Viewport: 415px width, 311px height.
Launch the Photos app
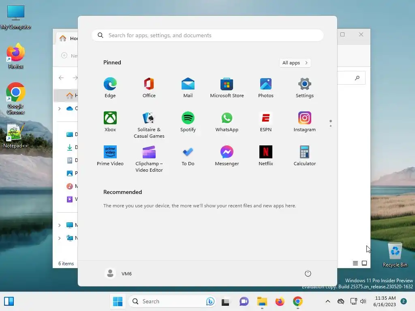pos(266,88)
